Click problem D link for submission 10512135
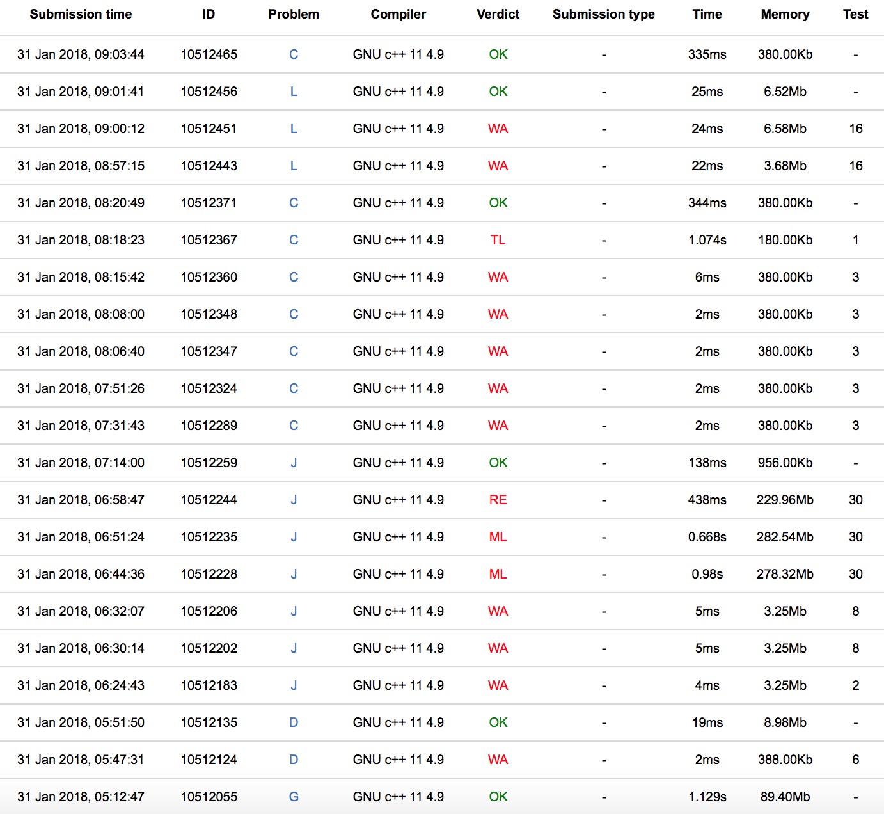This screenshot has width=884, height=814. 294,722
